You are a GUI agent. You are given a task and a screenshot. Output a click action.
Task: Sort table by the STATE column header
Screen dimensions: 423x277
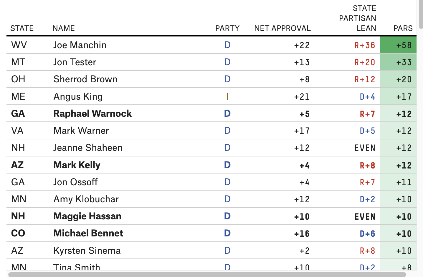(22, 28)
